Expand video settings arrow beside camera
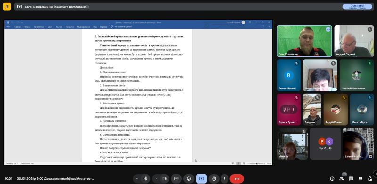 156,179
